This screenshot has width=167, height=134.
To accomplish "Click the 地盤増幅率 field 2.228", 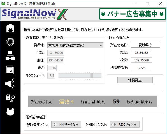I will click(142, 68).
